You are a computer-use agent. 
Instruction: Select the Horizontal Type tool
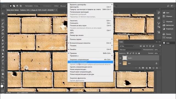coord(3,64)
